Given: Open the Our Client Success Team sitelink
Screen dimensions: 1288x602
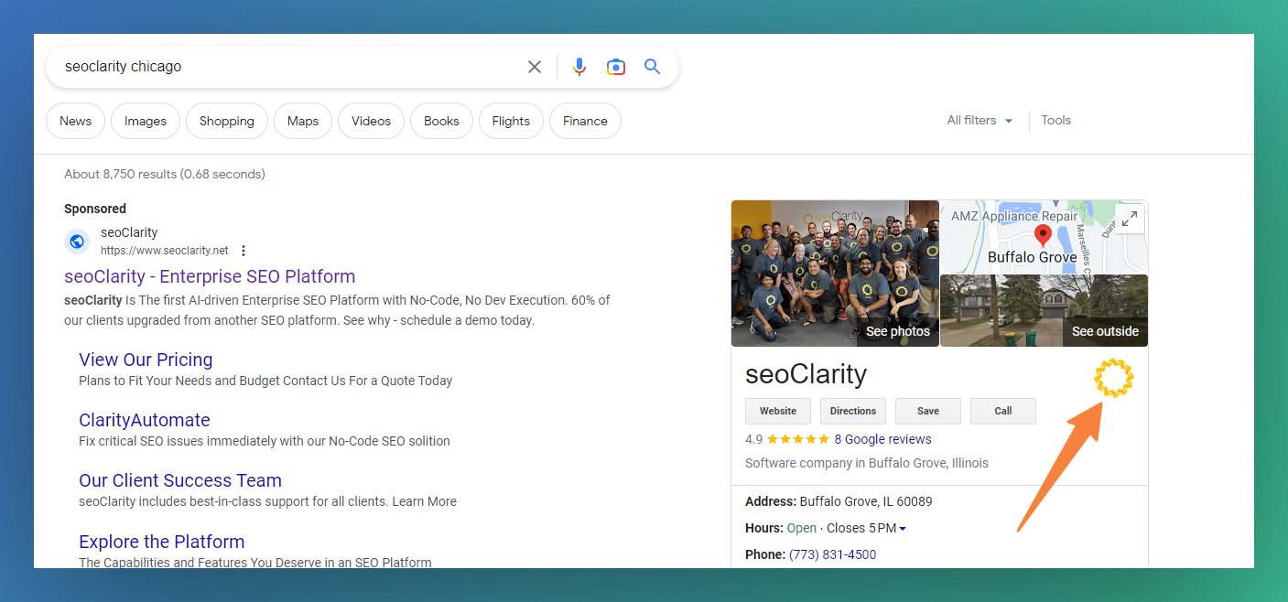Looking at the screenshot, I should click(180, 480).
